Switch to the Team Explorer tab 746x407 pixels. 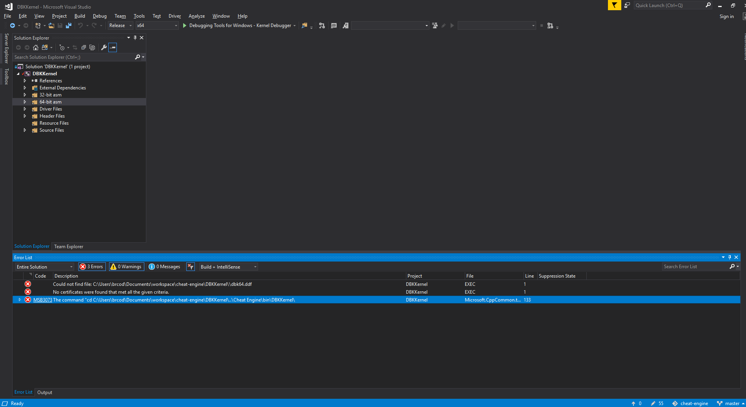(x=69, y=247)
